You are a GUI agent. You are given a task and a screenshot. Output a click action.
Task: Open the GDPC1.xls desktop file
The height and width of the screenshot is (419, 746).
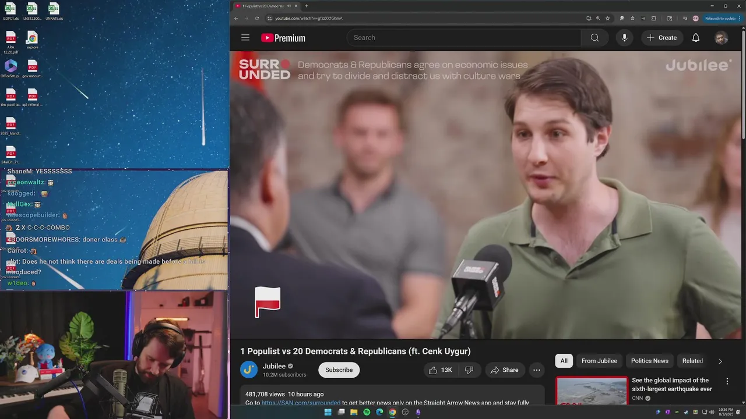pos(10,12)
